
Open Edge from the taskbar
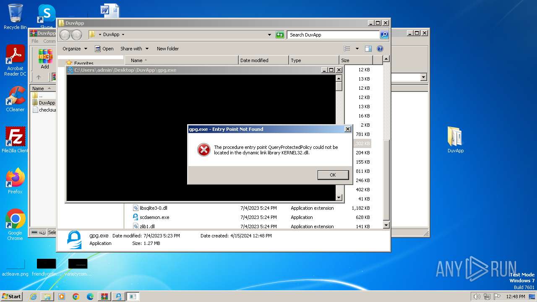pos(90,297)
